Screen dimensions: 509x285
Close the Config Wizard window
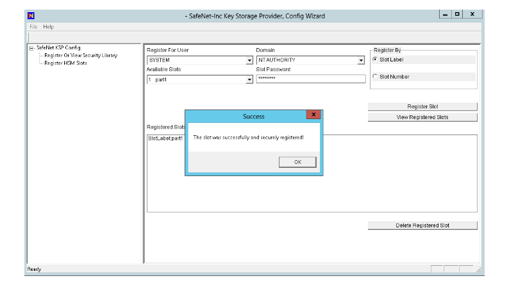(472, 14)
